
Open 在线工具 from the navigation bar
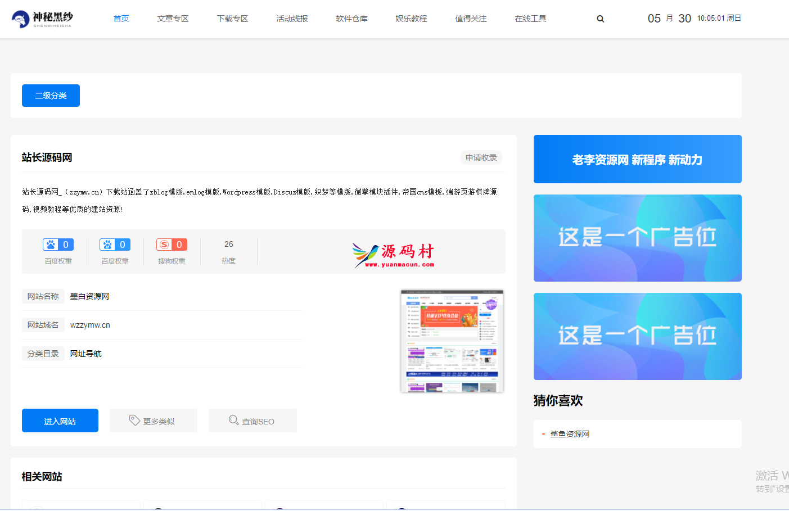pos(530,19)
